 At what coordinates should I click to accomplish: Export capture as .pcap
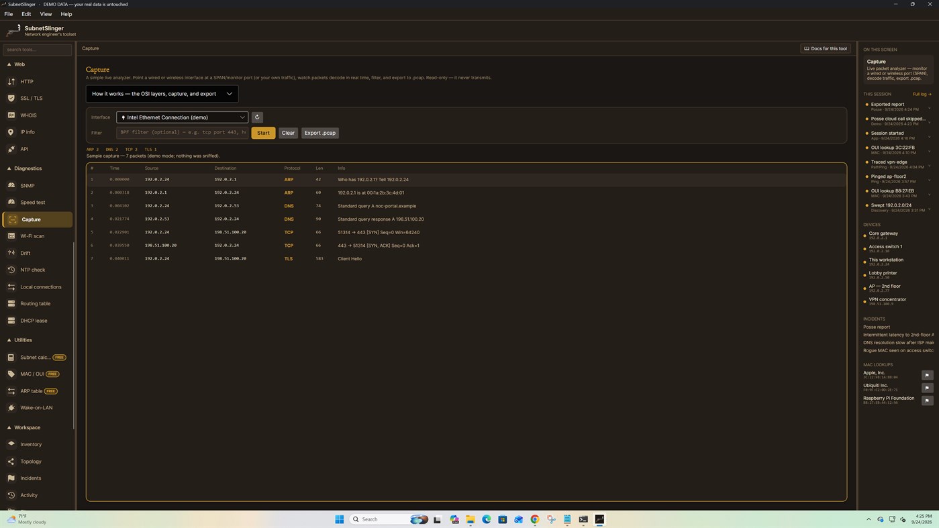[x=320, y=133]
